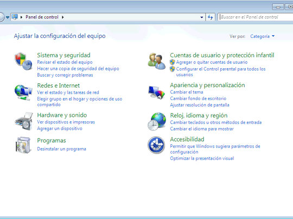Click Cambiar el idioma para mostrar
The image size is (293, 219).
[202, 129]
